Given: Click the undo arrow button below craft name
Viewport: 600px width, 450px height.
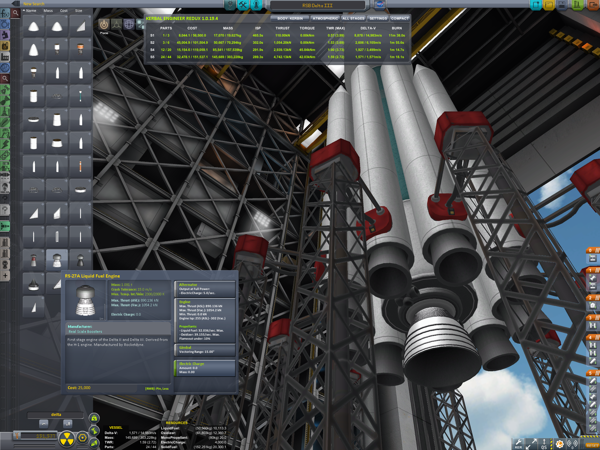Looking at the screenshot, I should coord(44,424).
